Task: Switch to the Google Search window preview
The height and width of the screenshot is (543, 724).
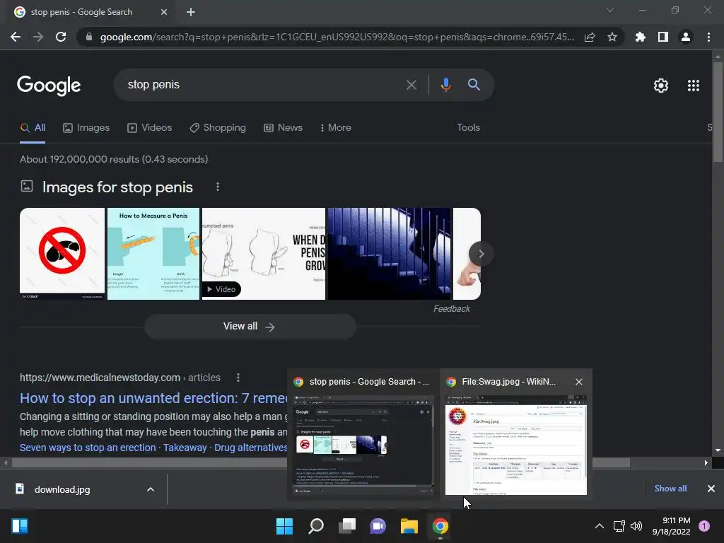Action: click(363, 445)
